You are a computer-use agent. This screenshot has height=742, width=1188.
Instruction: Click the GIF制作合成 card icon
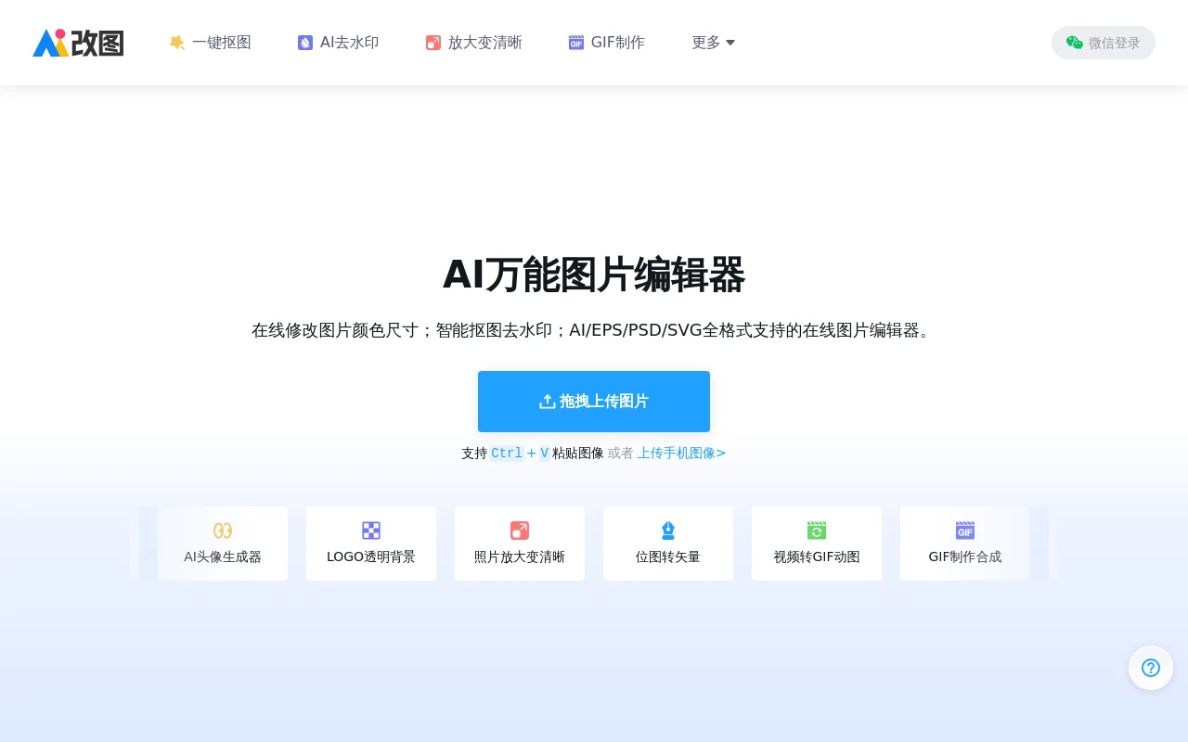click(965, 531)
